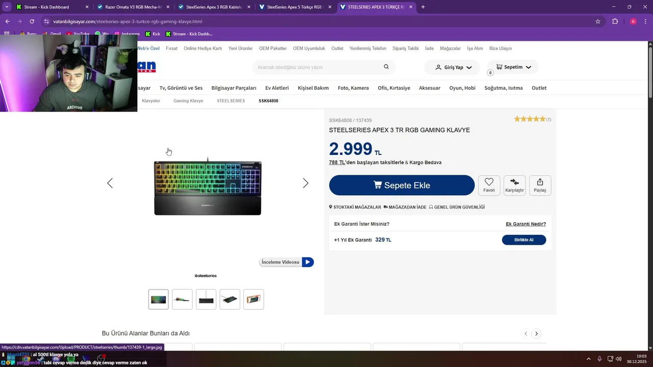The width and height of the screenshot is (653, 367).
Task: Open the Foto, Kamera menu
Action: [x=353, y=88]
